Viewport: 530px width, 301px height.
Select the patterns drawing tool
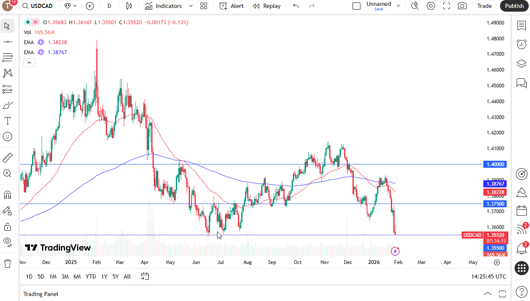click(x=7, y=73)
